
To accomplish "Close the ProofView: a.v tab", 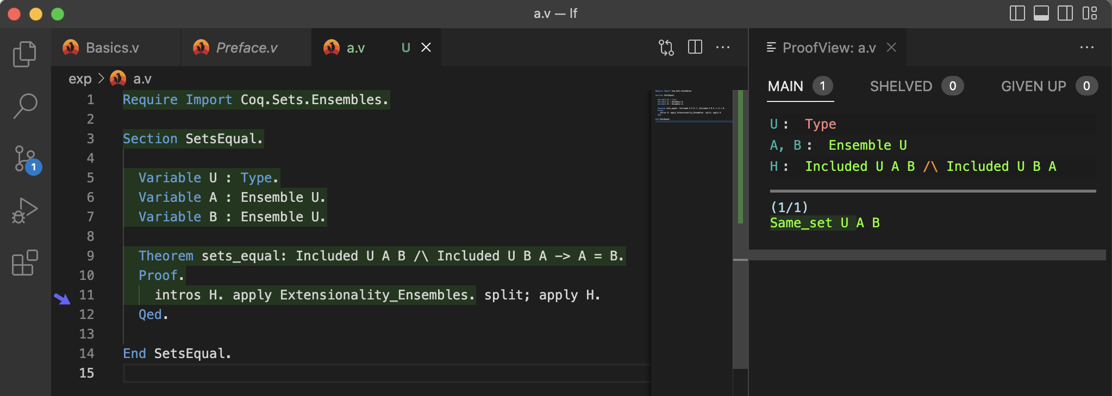I will 891,48.
